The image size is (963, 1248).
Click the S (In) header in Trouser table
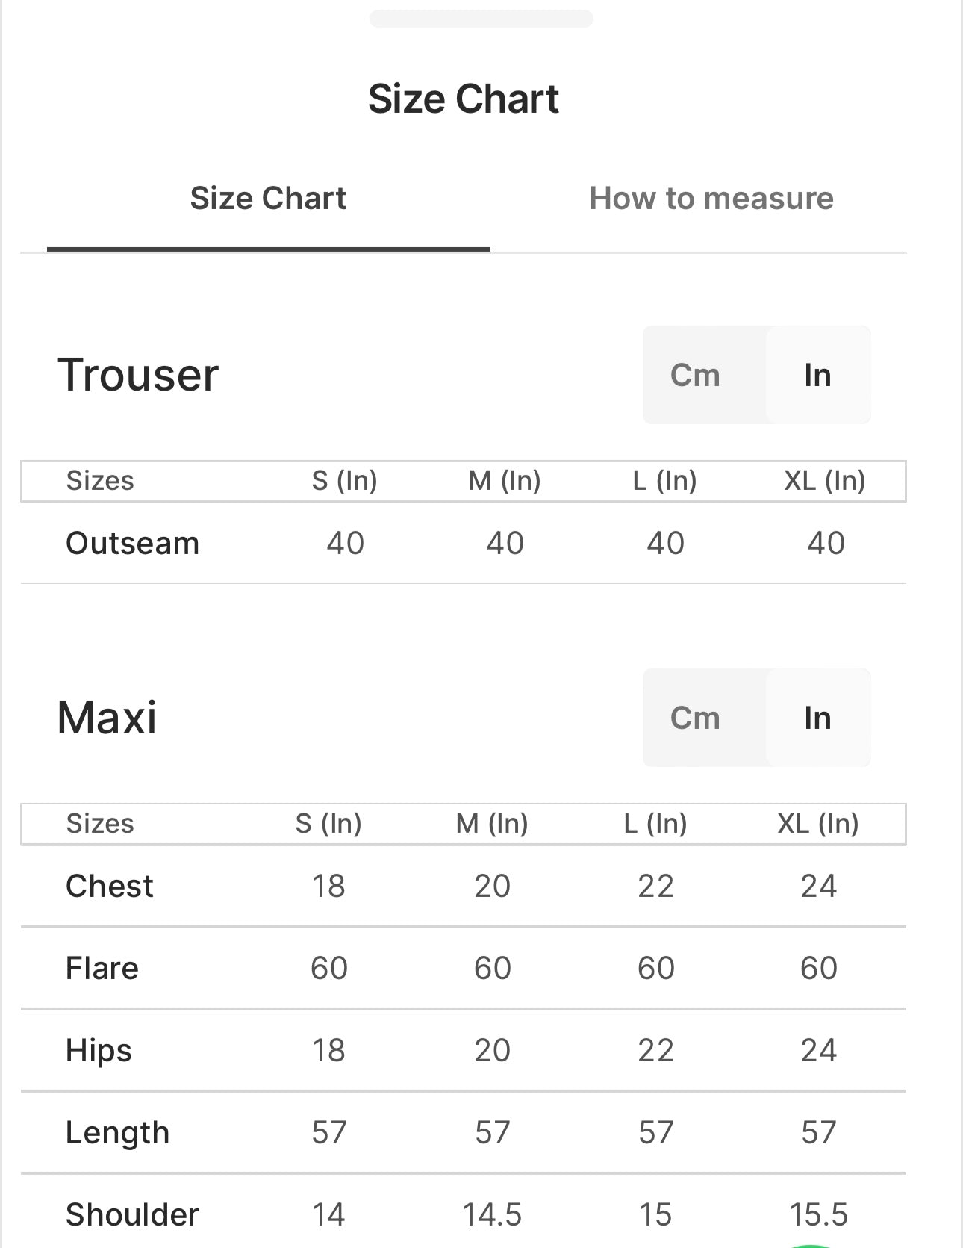(x=344, y=480)
